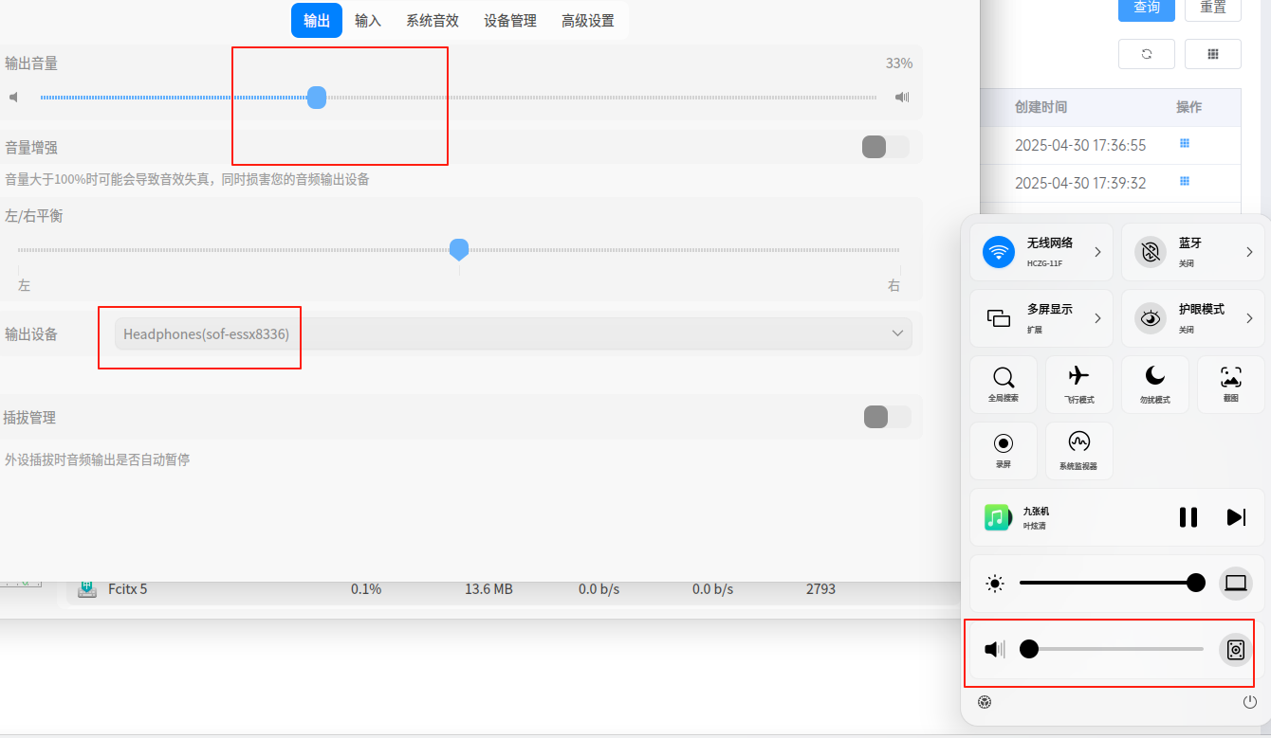The width and height of the screenshot is (1271, 738).
Task: Enable the 音量增强 switch
Action: pyautogui.click(x=885, y=147)
